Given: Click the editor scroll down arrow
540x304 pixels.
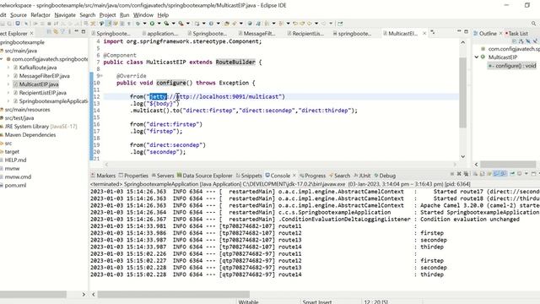Looking at the screenshot, I should [463, 156].
